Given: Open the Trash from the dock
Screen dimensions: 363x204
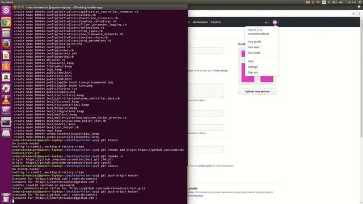Looking at the screenshot, I should click(6, 198).
